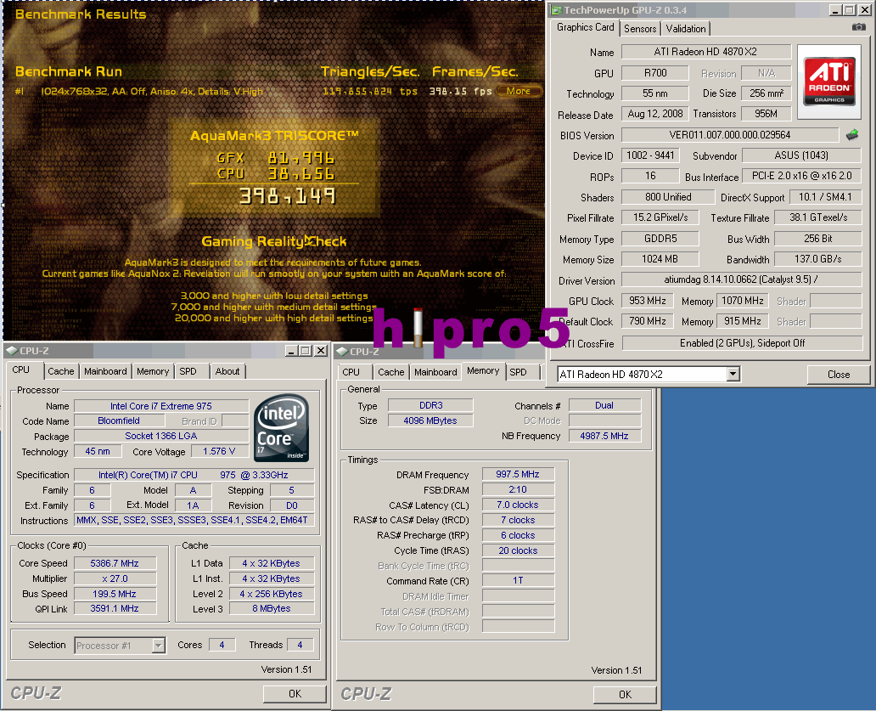This screenshot has height=711, width=876.
Task: Click the GPU-Z screenshot camera icon
Action: pyautogui.click(x=859, y=27)
